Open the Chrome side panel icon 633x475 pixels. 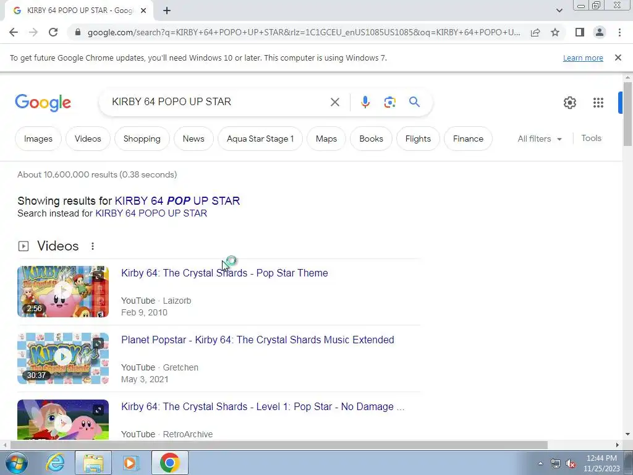tap(580, 32)
